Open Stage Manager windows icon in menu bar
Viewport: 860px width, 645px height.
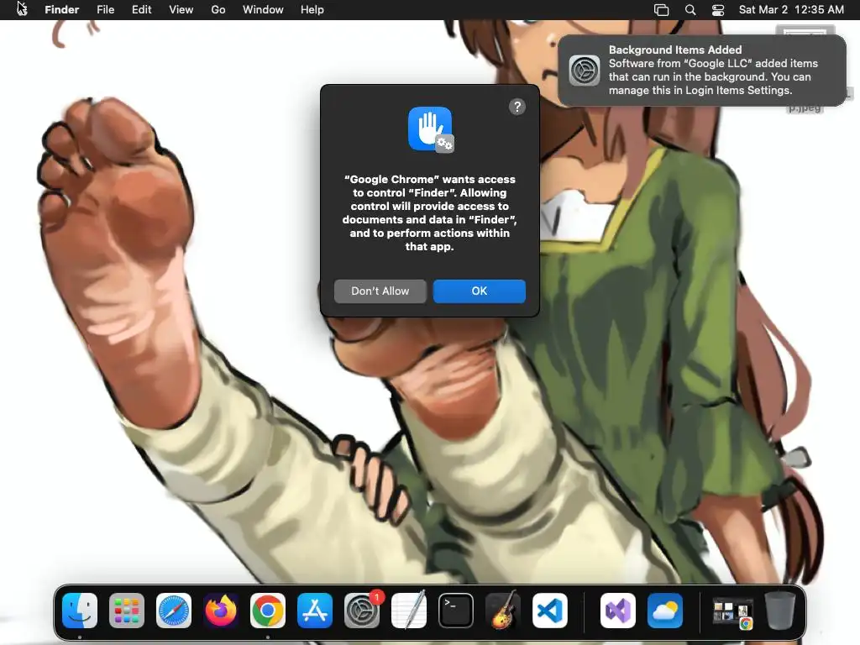coord(662,10)
